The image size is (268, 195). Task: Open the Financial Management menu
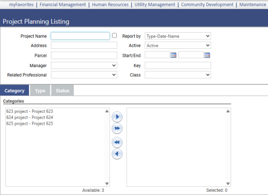pos(63,4)
